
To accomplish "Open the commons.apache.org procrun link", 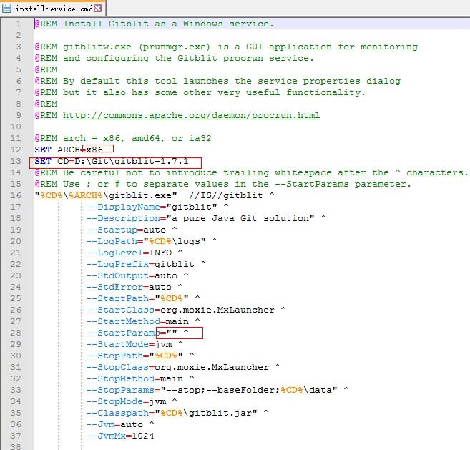I will tap(191, 115).
